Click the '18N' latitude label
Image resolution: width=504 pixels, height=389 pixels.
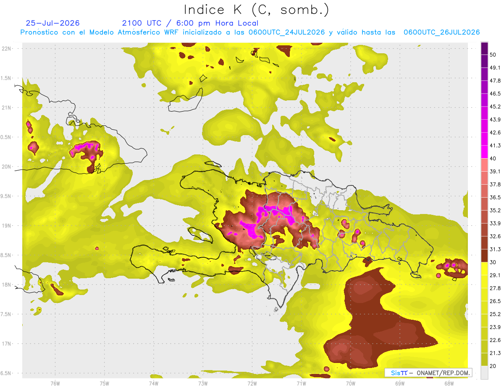pyautogui.click(x=6, y=285)
